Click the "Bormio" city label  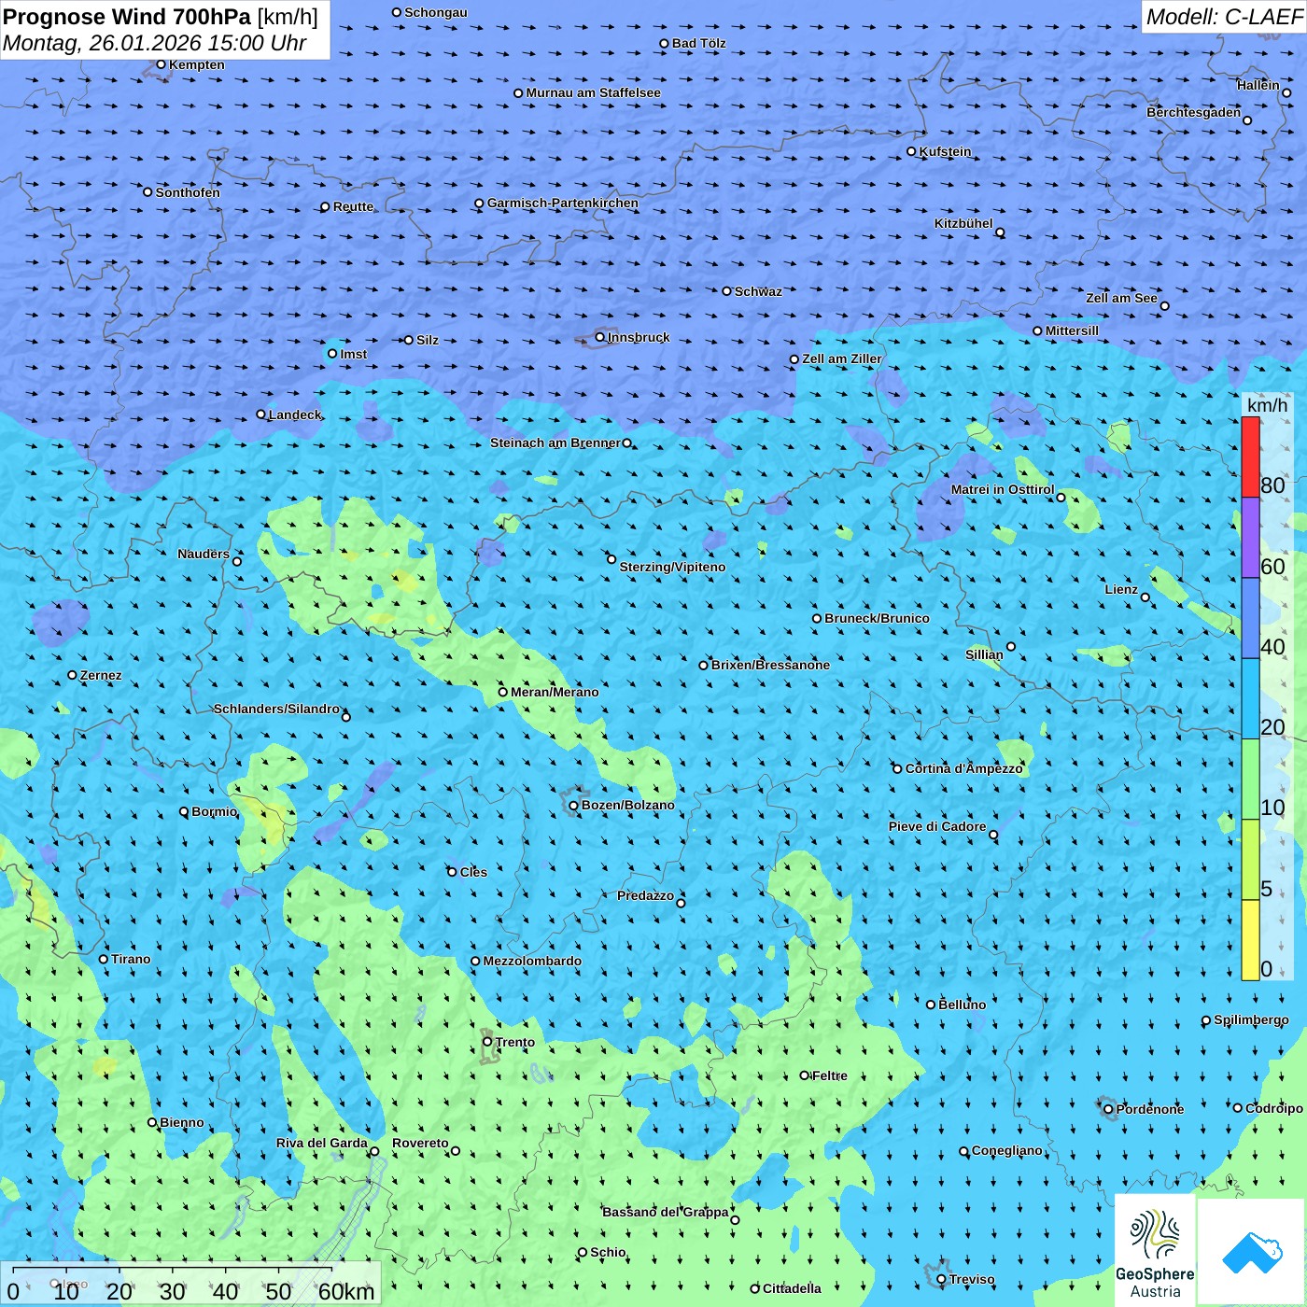(215, 811)
